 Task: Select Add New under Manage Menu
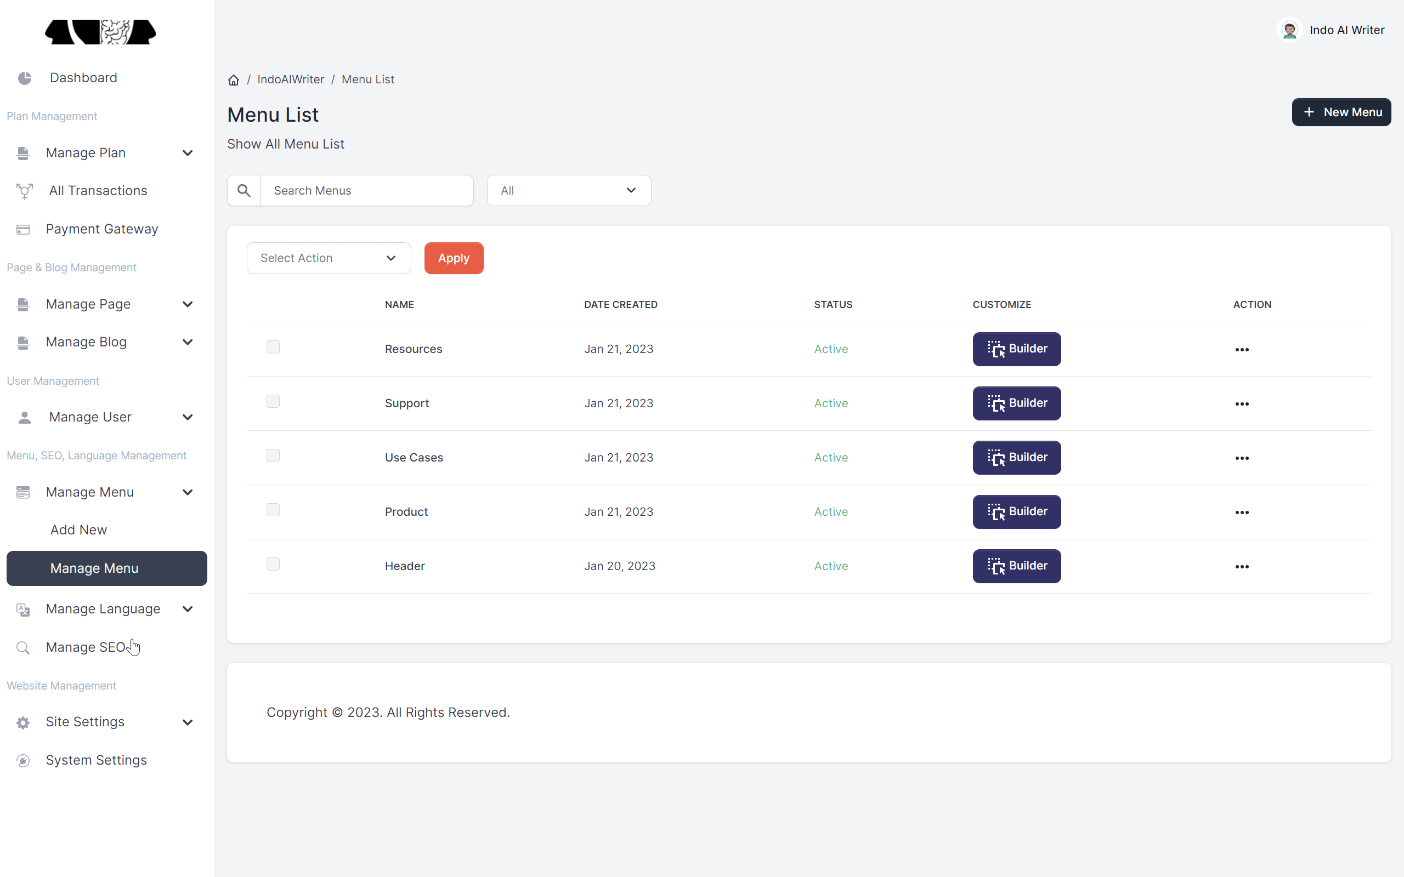click(x=78, y=529)
